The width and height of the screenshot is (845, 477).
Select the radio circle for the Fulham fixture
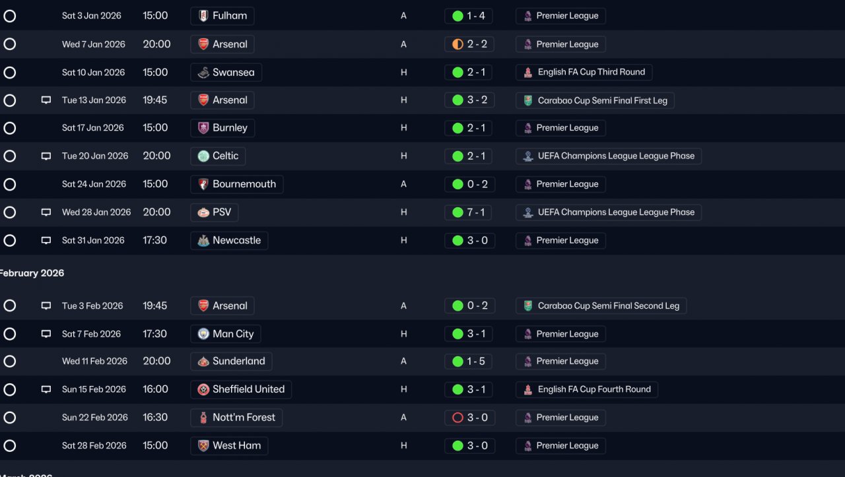click(10, 16)
